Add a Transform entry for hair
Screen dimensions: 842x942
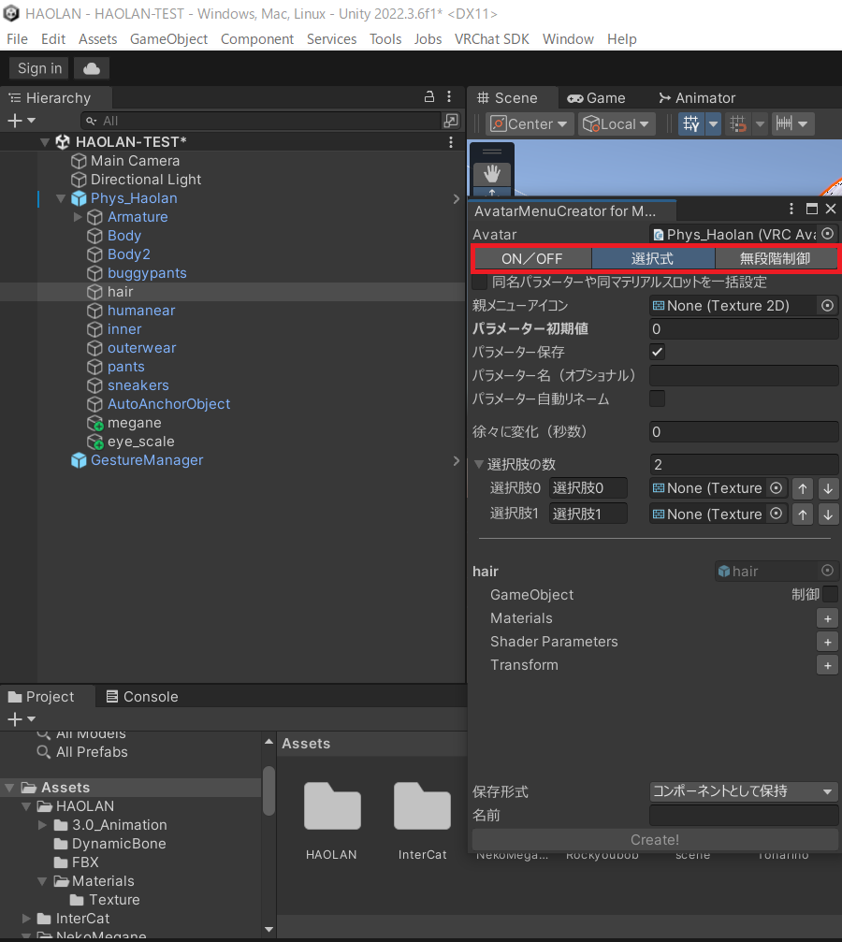tap(828, 666)
